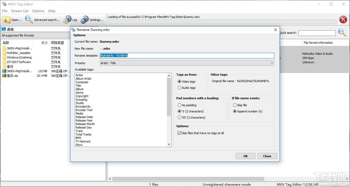Click the Open folder icon
This screenshot has height=187, width=350.
6,20
